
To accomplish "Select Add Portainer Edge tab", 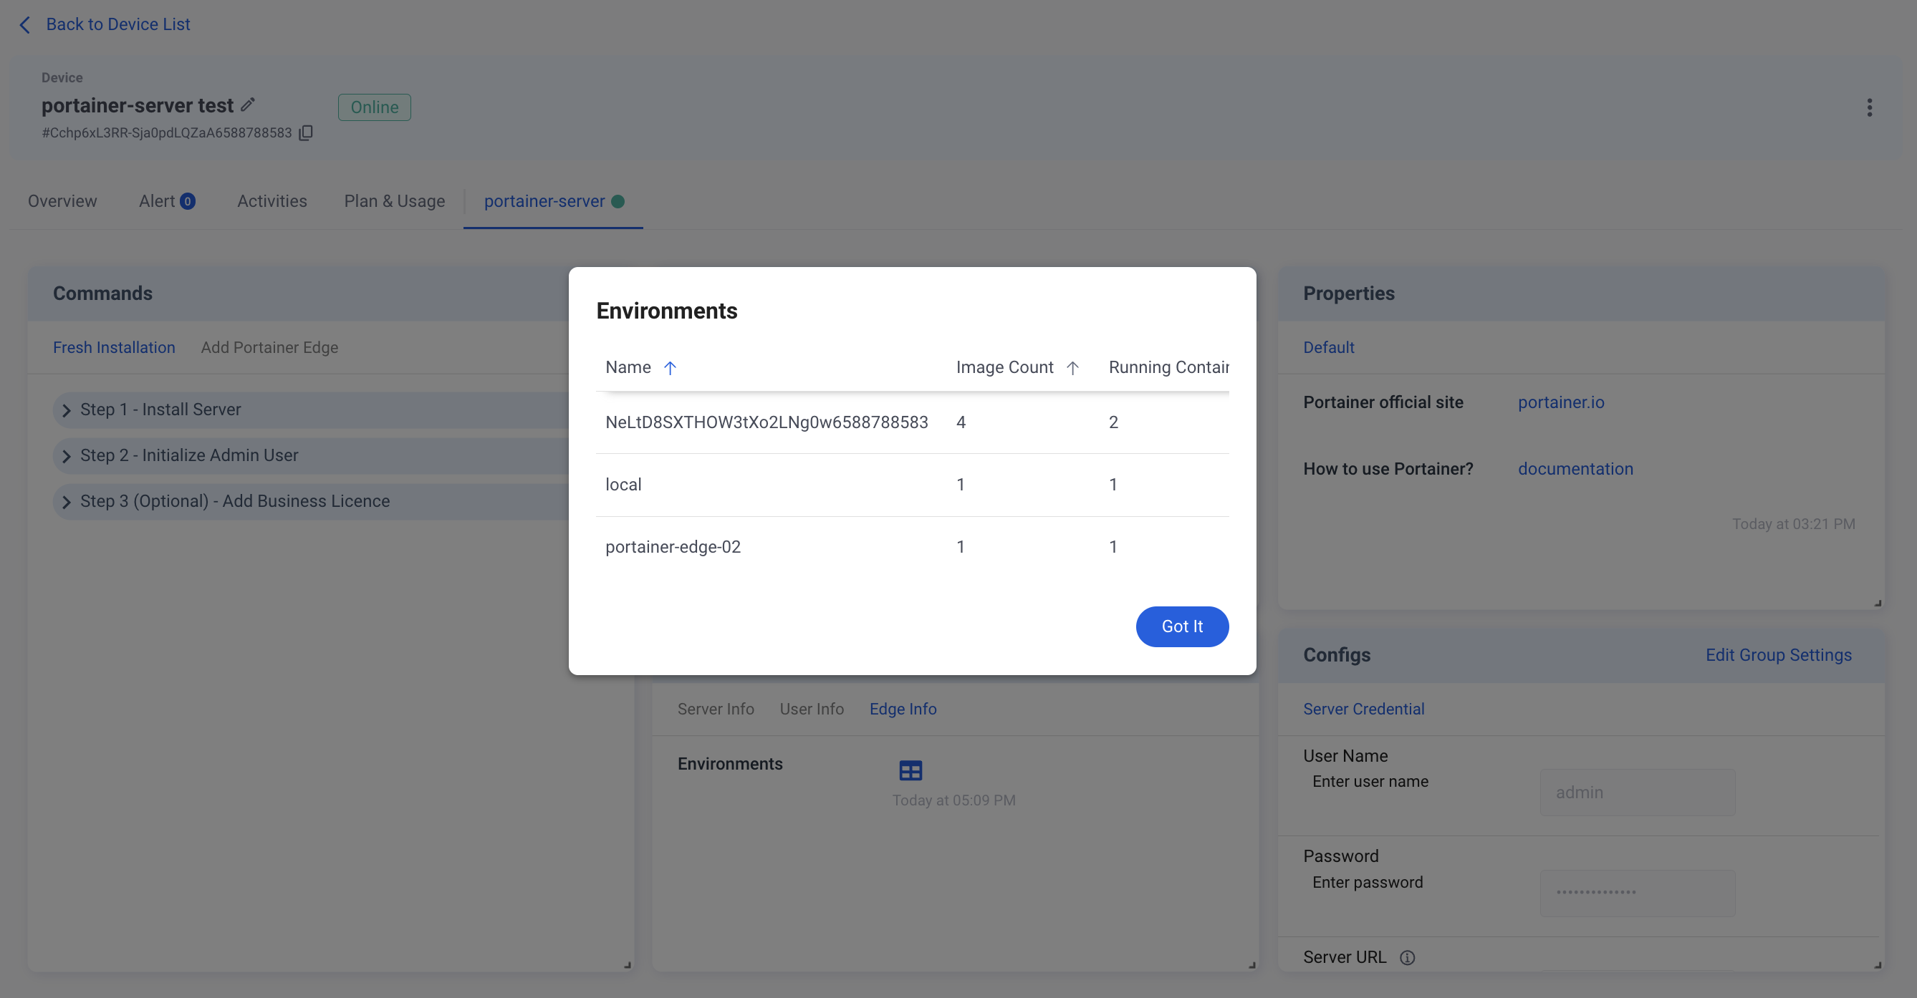I will click(269, 348).
